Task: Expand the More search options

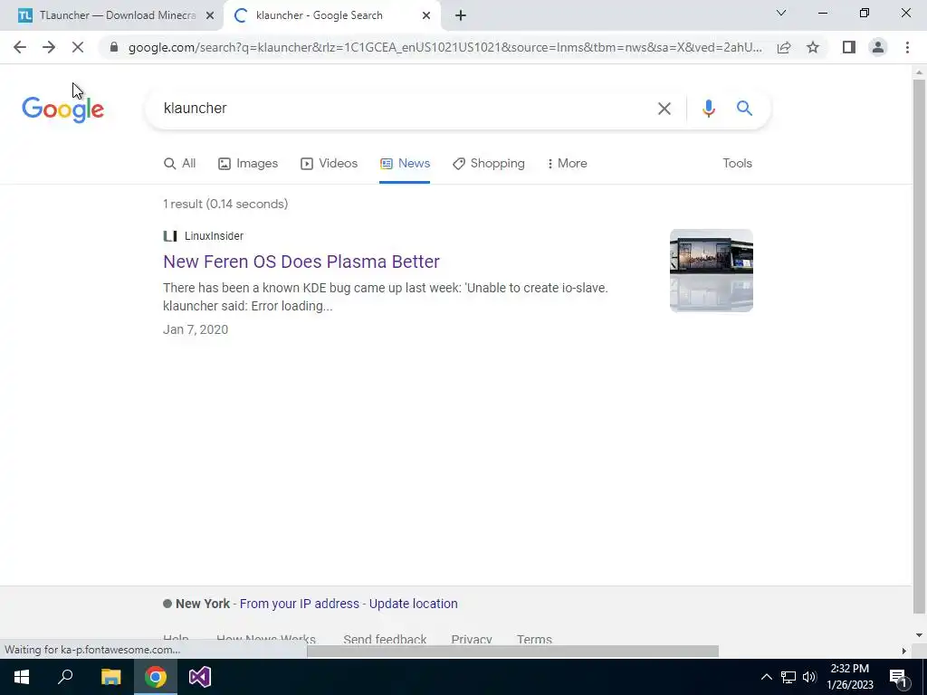Action: pyautogui.click(x=567, y=164)
